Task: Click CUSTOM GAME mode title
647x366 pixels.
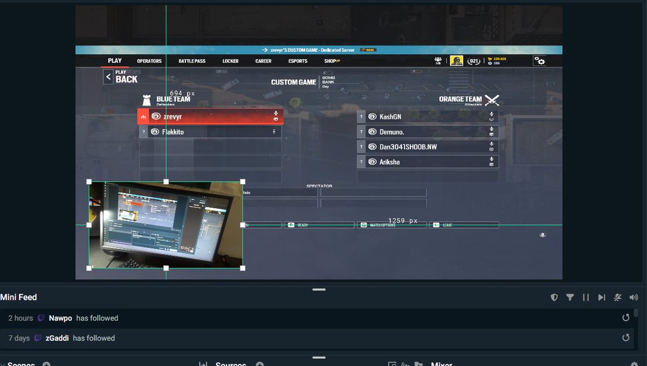Action: (293, 82)
